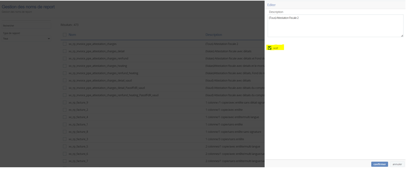The image size is (406, 169).
Task: Check the xx_rp_invoice_ppe_attestation_charges row checkbox
Action: [65, 44]
